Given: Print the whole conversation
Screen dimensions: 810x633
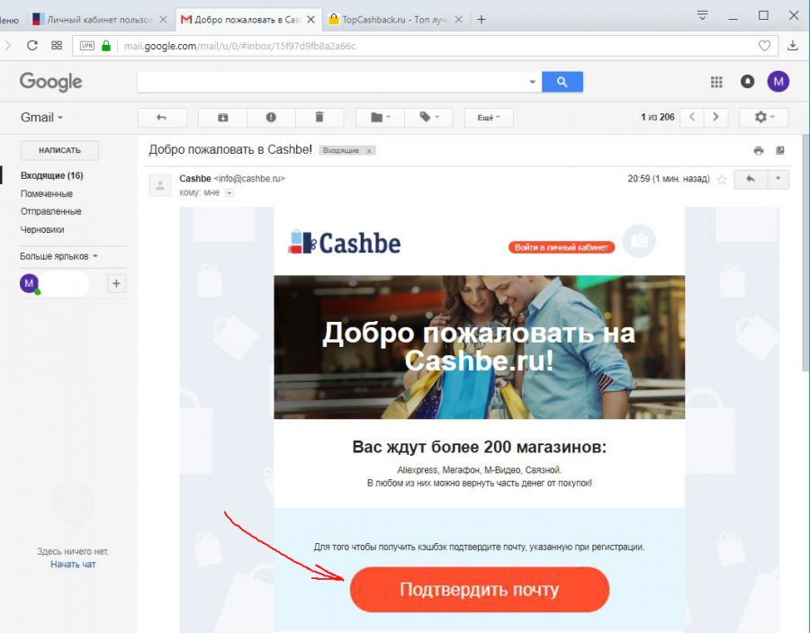Looking at the screenshot, I should coord(759,151).
